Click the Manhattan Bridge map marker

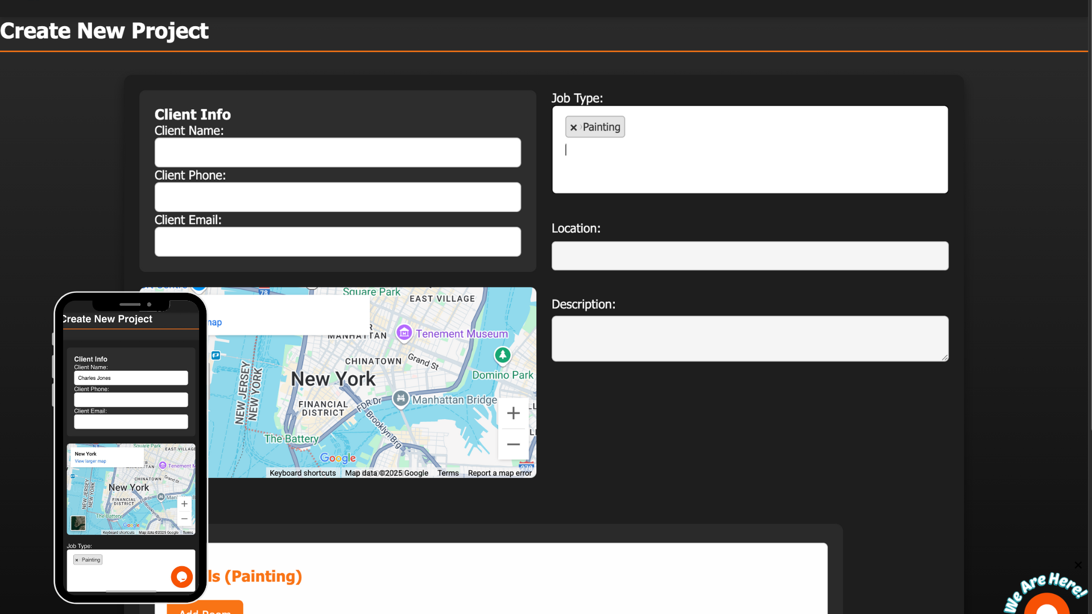click(401, 398)
